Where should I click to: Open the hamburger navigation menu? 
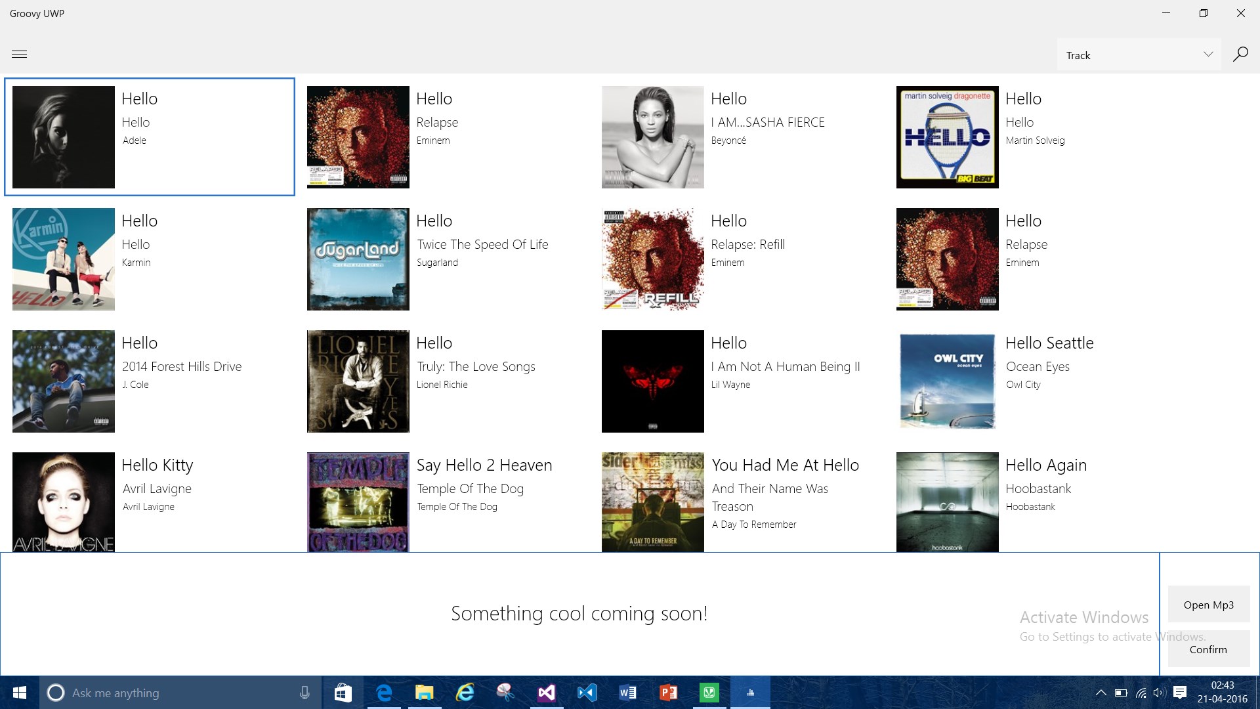click(x=20, y=54)
